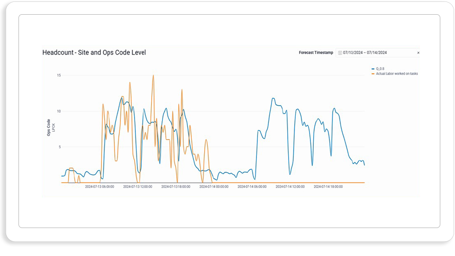Click the y-axis value 15
The width and height of the screenshot is (455, 256).
click(x=59, y=75)
